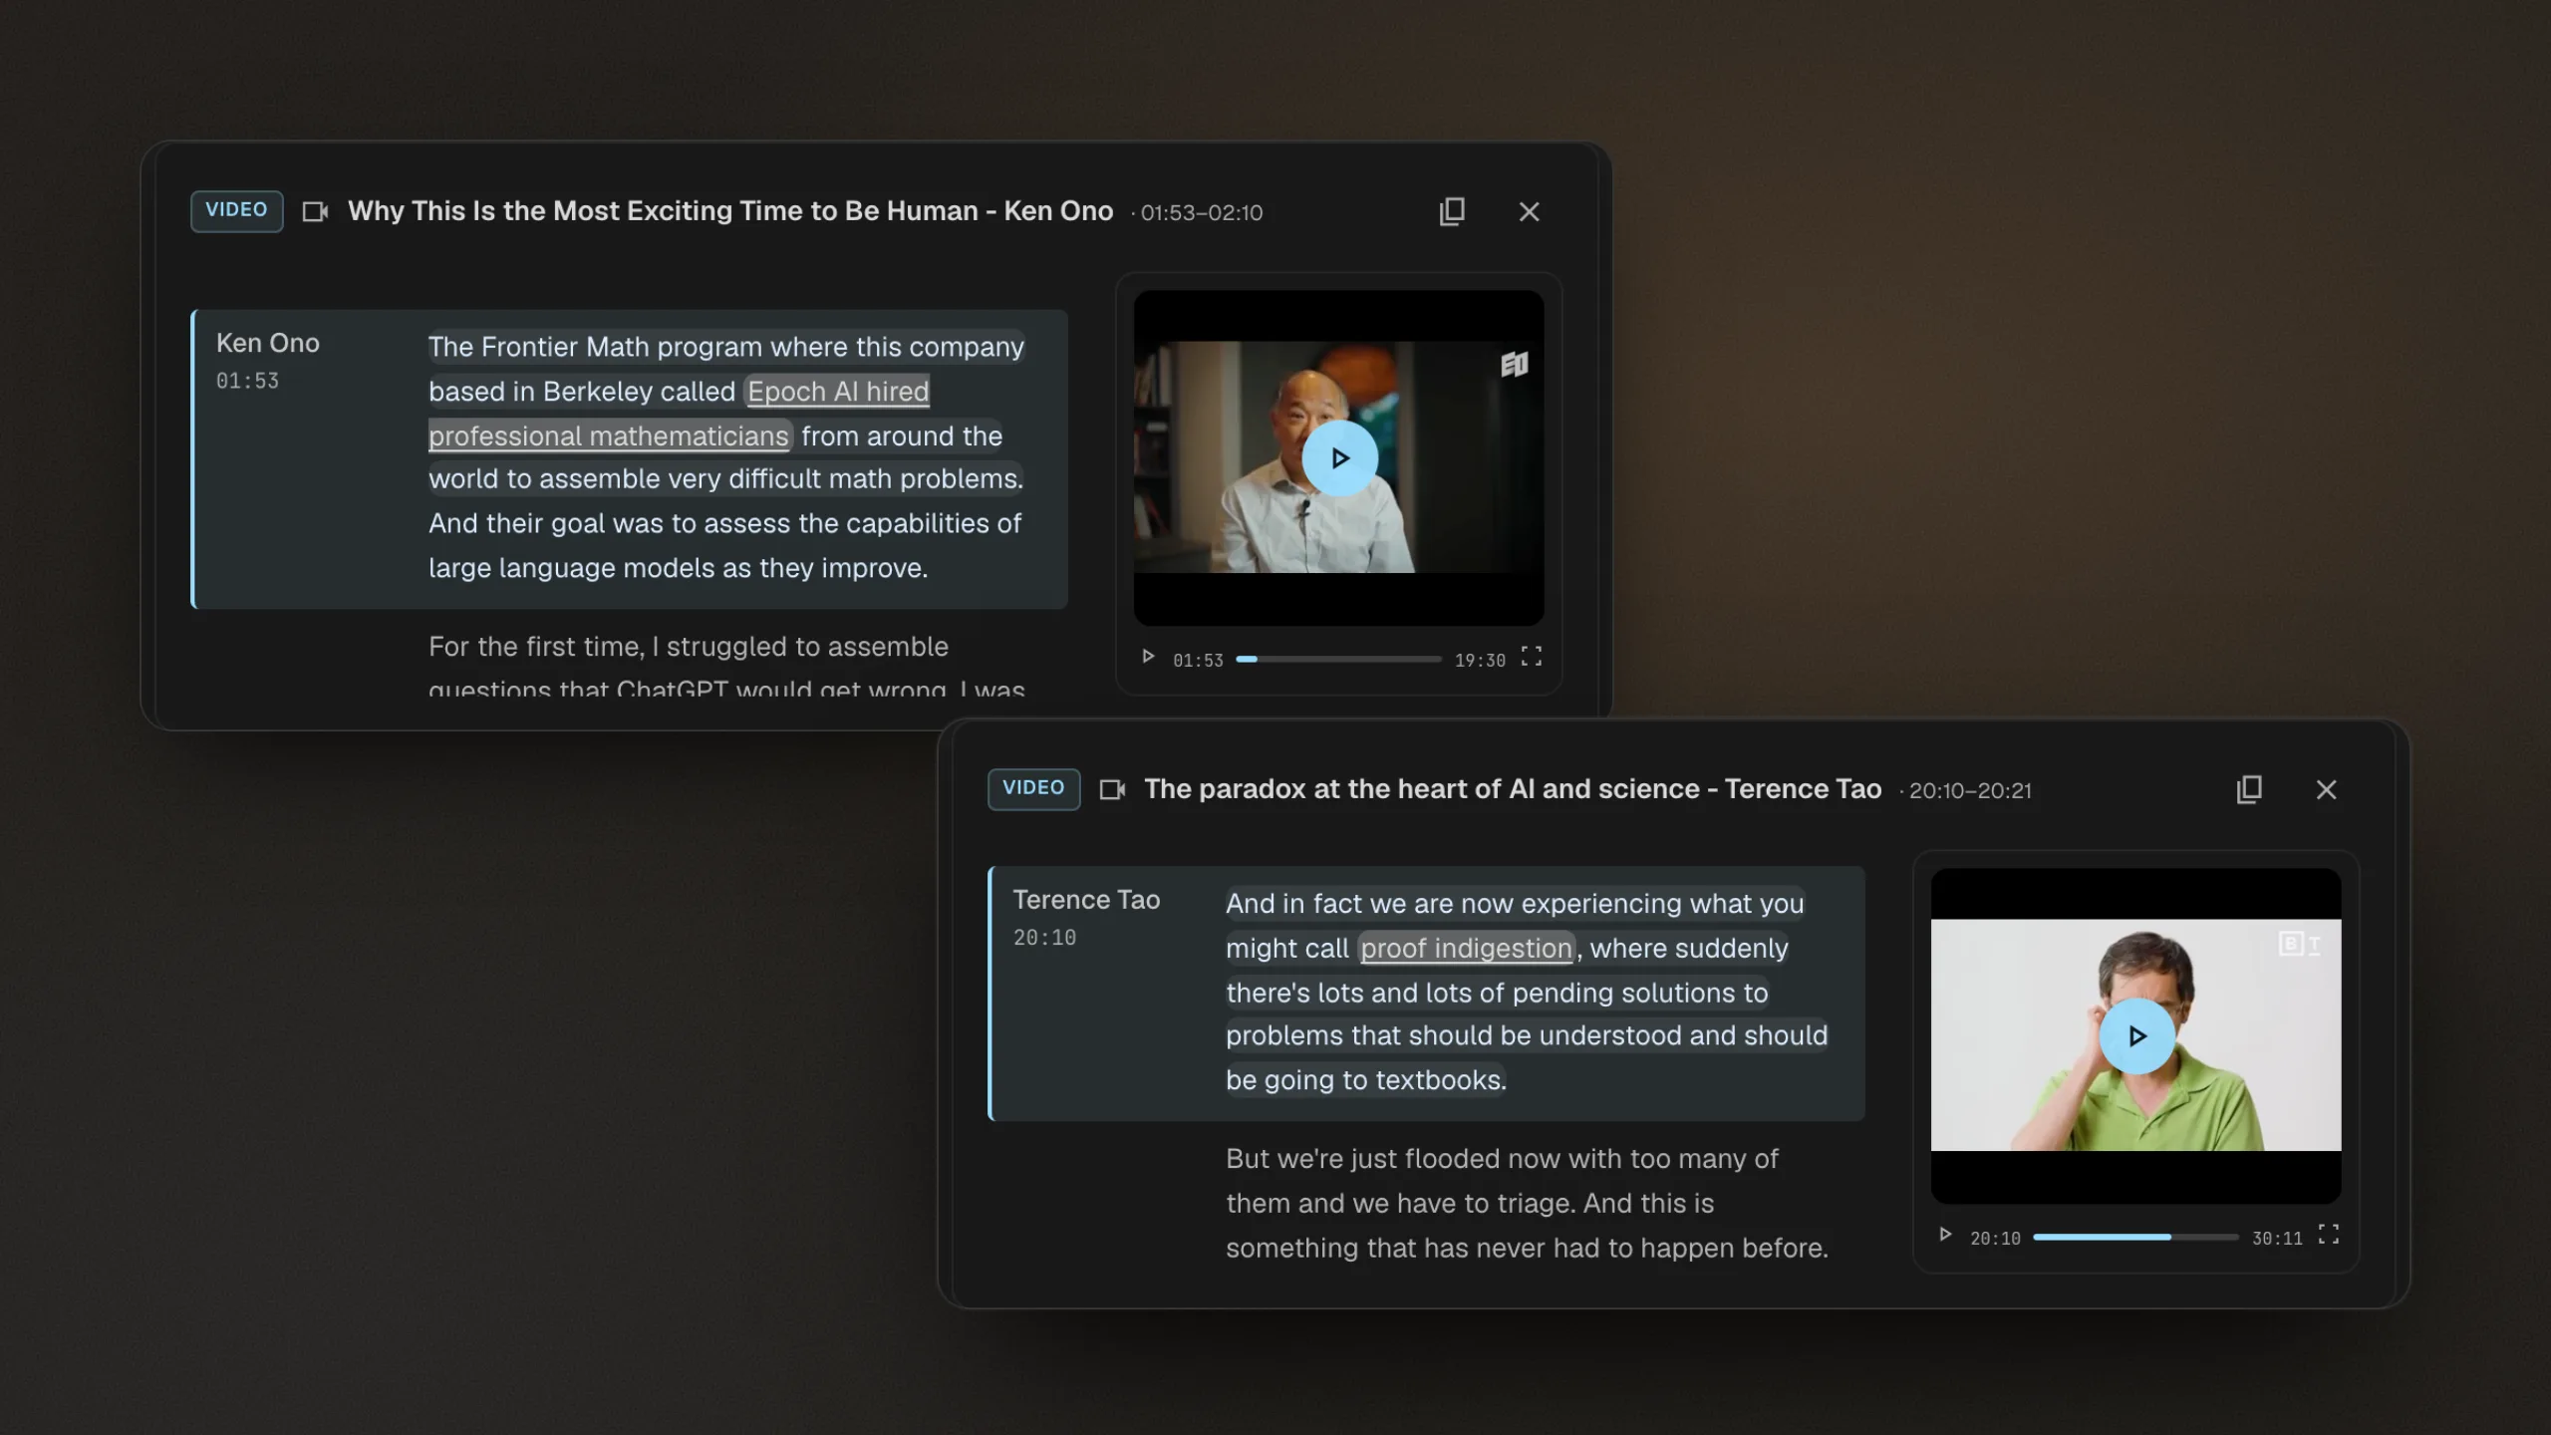
Task: Close the Ken Ono video panel
Action: pyautogui.click(x=1529, y=211)
